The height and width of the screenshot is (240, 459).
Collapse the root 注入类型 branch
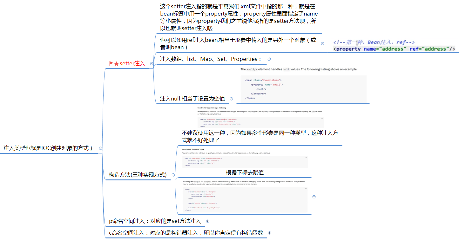pyautogui.click(x=100, y=148)
